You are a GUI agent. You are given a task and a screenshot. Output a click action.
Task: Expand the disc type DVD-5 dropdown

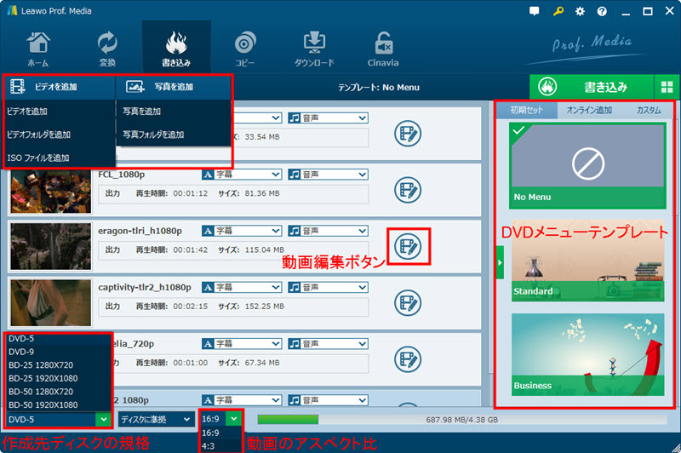[102, 419]
